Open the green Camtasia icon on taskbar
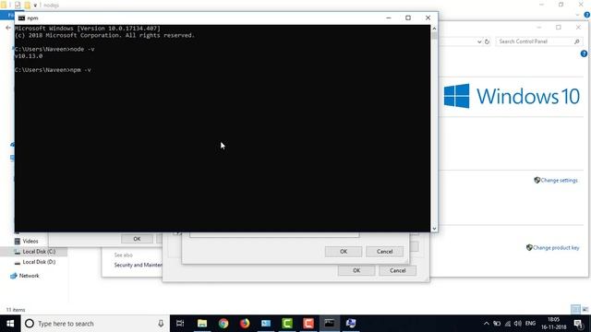 287,324
